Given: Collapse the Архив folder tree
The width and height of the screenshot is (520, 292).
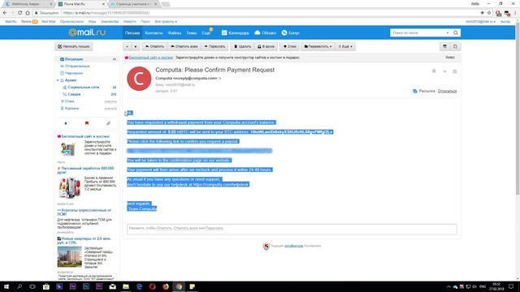Looking at the screenshot, I should click(58, 80).
